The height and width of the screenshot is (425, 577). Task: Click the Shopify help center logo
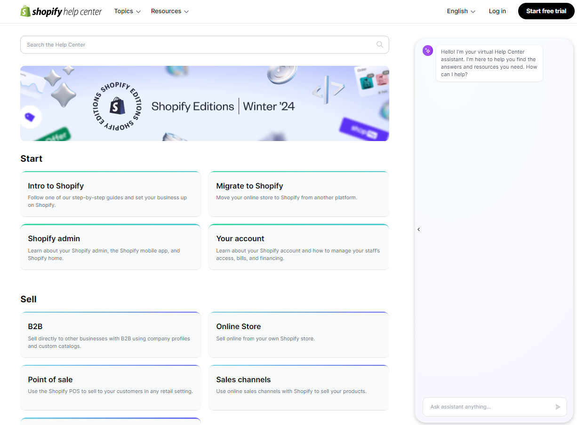click(x=61, y=11)
